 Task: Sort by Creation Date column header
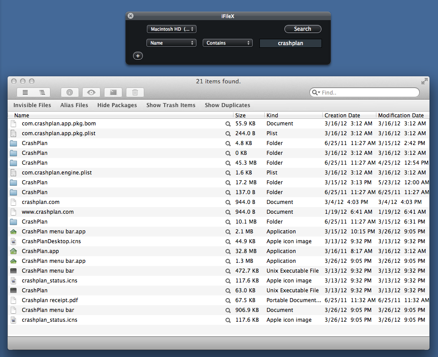pos(349,115)
